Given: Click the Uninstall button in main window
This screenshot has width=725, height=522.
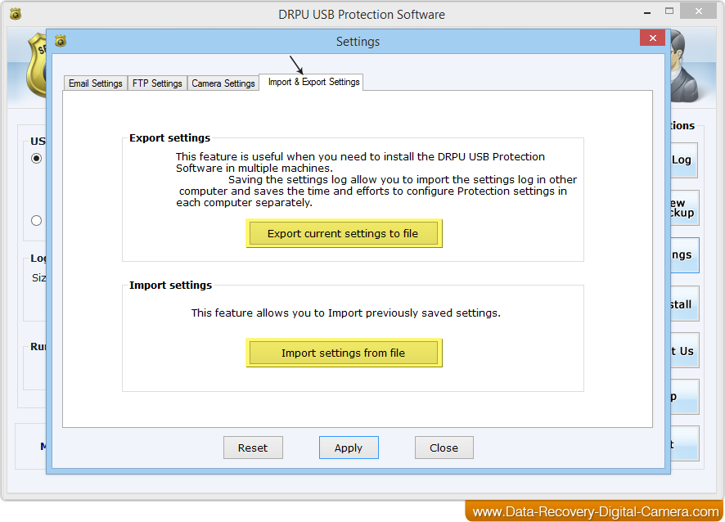Looking at the screenshot, I should pyautogui.click(x=684, y=304).
